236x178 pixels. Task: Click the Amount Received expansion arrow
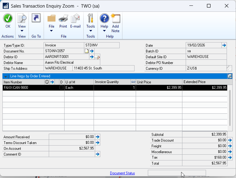point(98,137)
